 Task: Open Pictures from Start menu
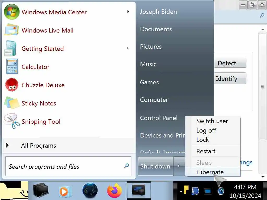[151, 47]
